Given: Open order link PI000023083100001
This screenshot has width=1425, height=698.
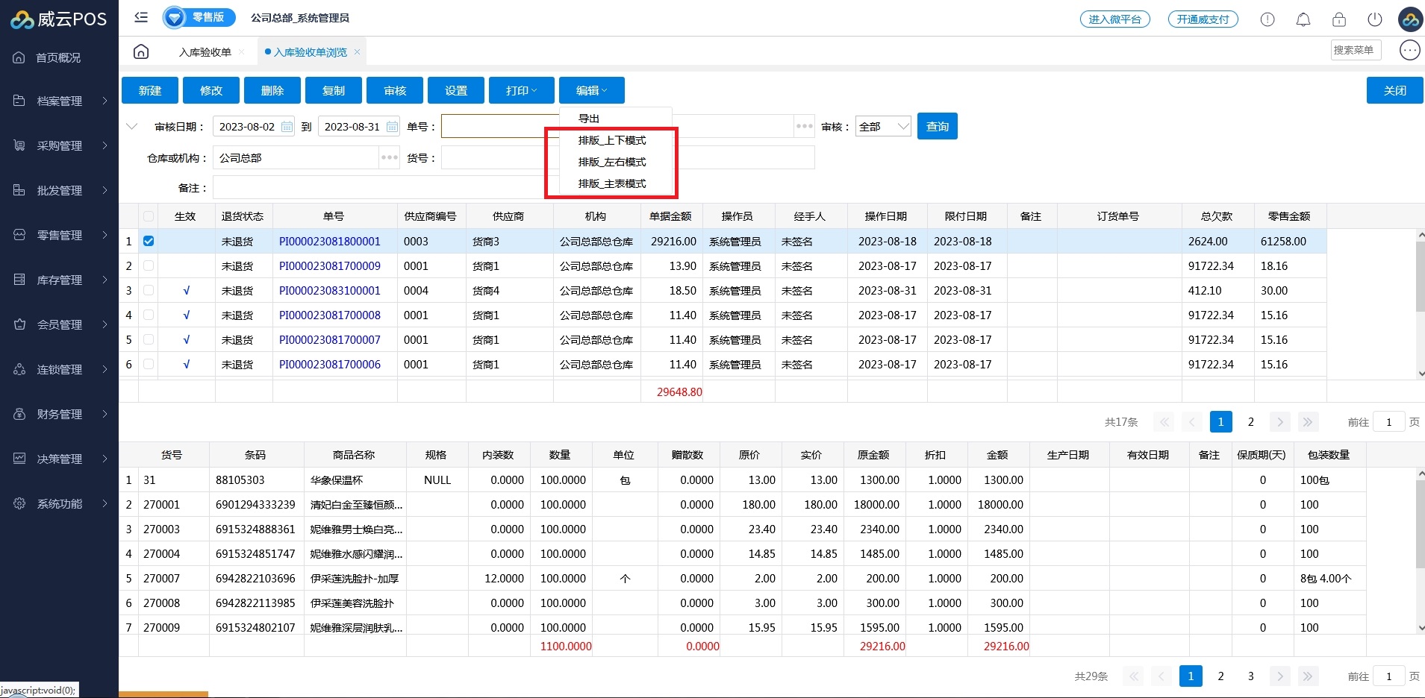Looking at the screenshot, I should [329, 290].
